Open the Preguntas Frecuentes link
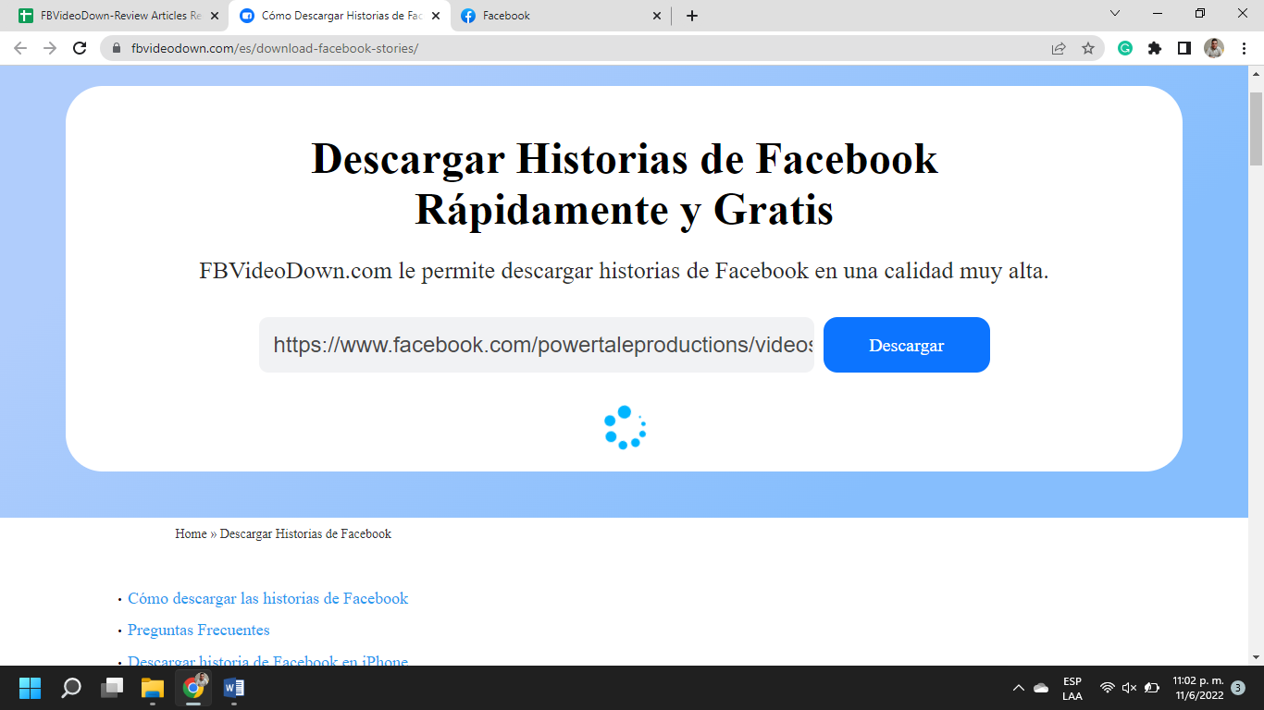1264x710 pixels. point(198,630)
